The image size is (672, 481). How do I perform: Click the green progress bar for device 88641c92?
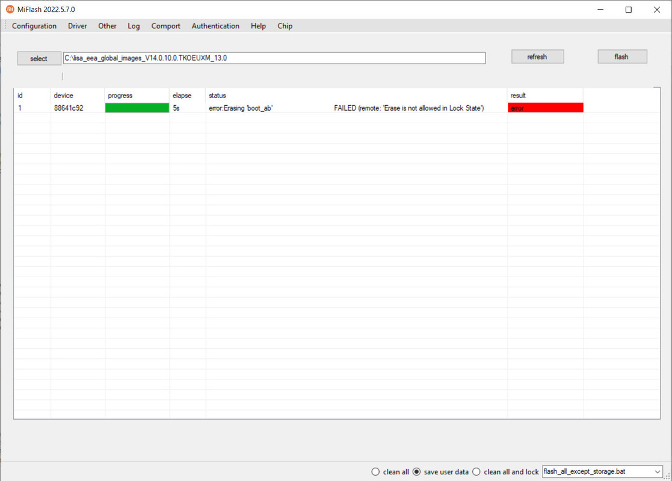pos(137,108)
